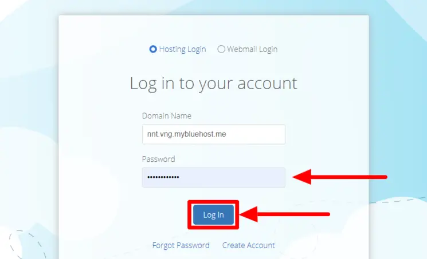Click the Password field label

pos(159,159)
